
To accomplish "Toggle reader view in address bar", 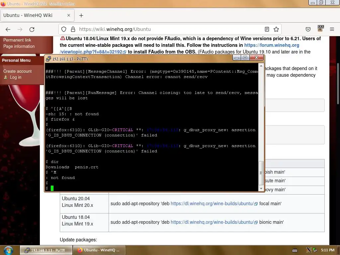I will coord(267,29).
